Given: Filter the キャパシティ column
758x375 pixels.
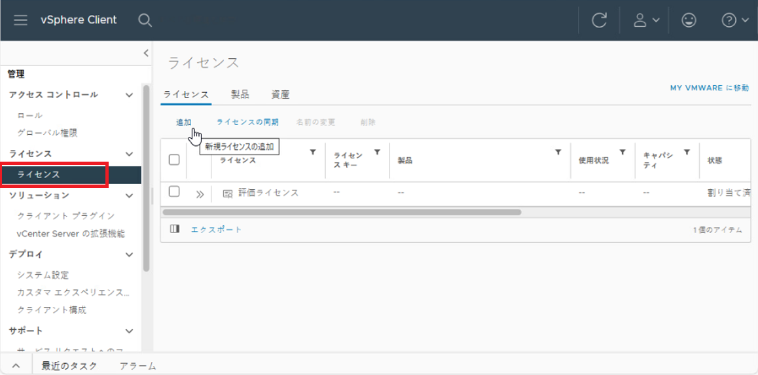Looking at the screenshot, I should tap(687, 152).
